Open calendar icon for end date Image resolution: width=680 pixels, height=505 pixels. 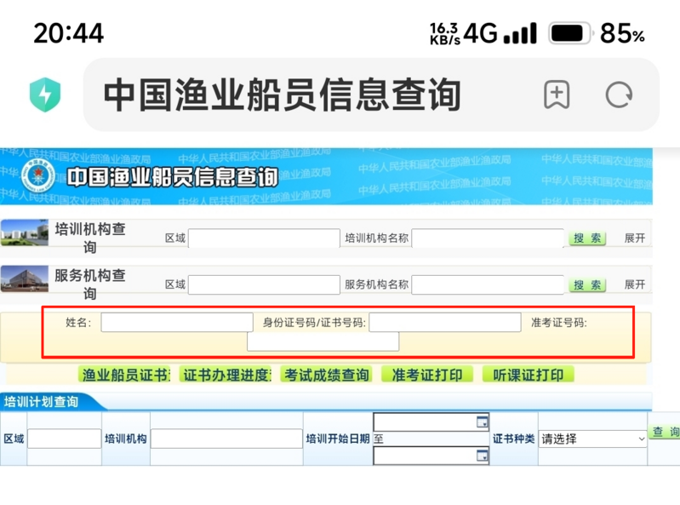tap(482, 456)
